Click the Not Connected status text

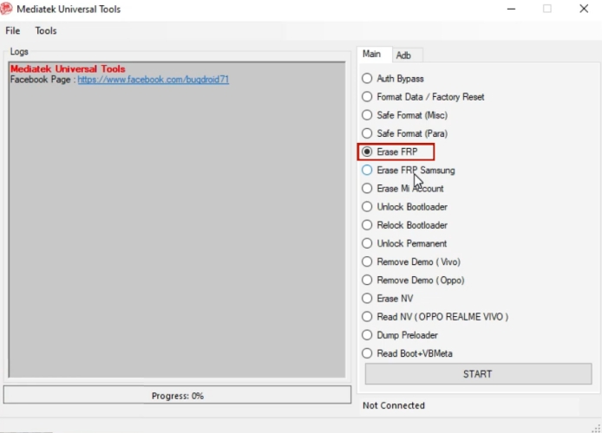(x=394, y=405)
